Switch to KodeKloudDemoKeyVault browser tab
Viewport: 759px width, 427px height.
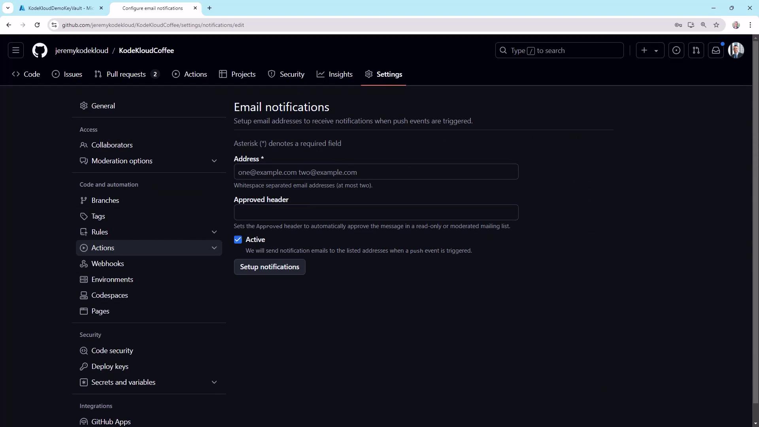[x=59, y=8]
